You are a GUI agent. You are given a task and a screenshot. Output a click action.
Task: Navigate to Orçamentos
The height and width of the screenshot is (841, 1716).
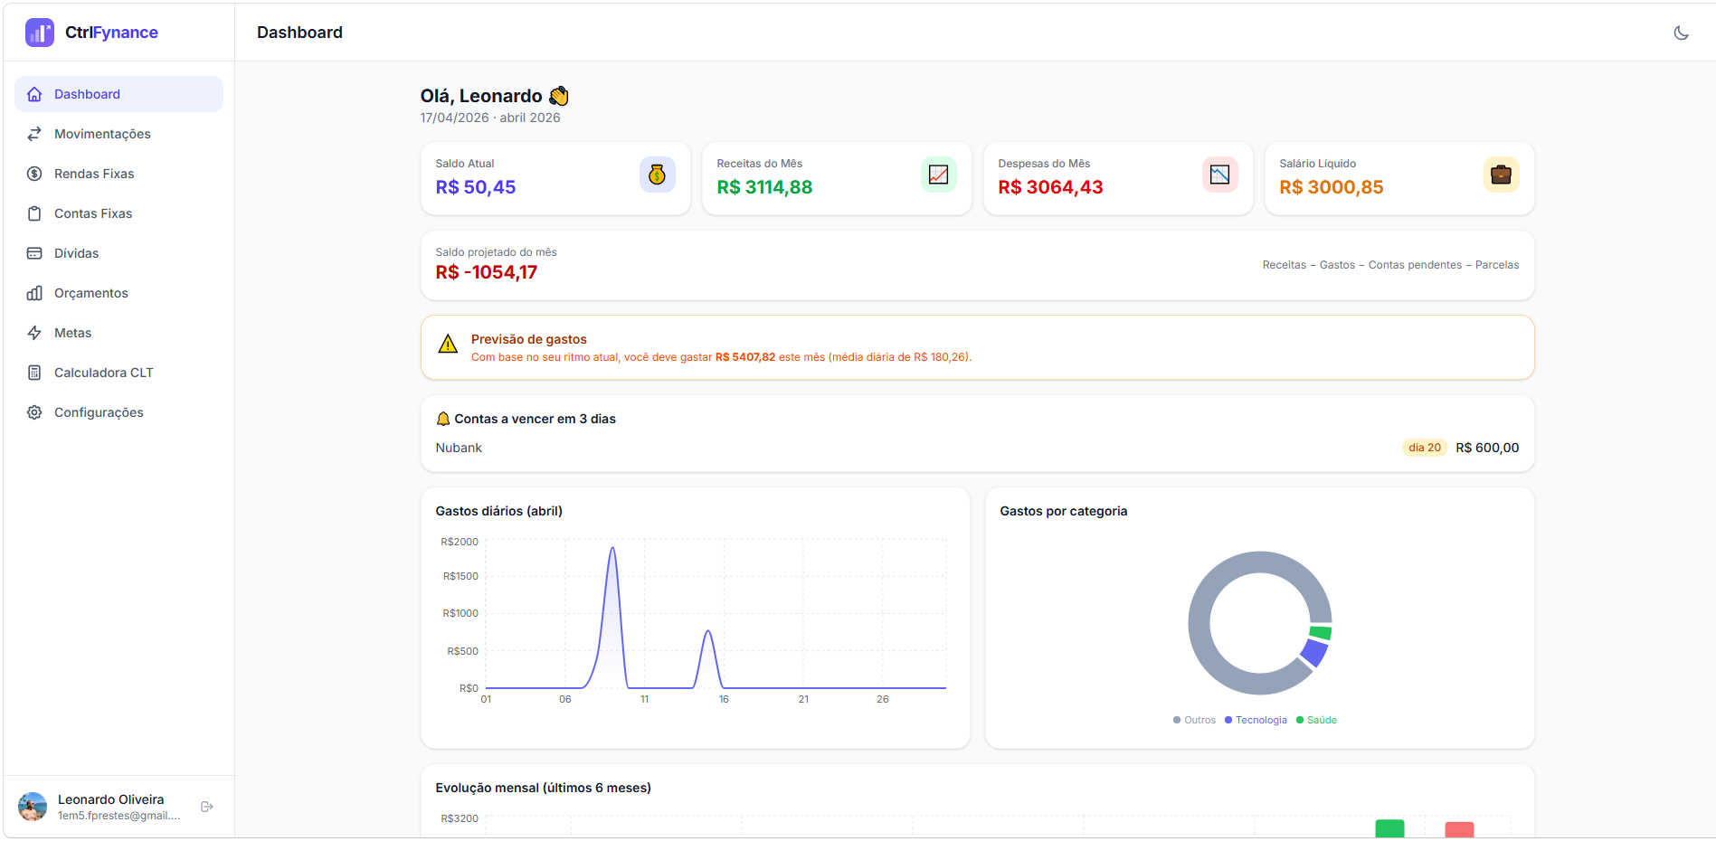91,293
